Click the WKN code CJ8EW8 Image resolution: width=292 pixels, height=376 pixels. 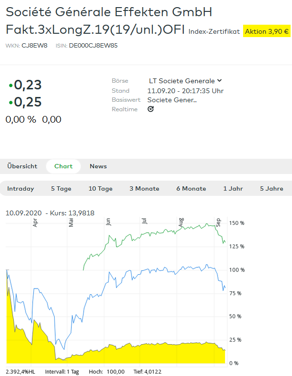(x=35, y=46)
